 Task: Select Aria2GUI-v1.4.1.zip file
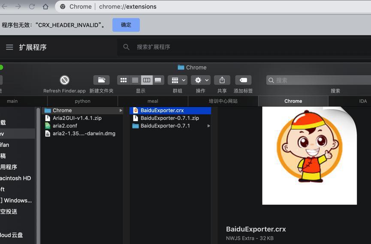[x=83, y=118]
